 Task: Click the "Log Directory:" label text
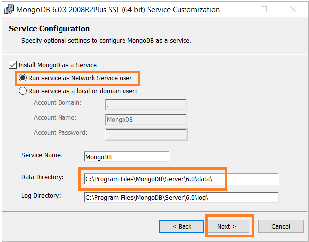(41, 196)
